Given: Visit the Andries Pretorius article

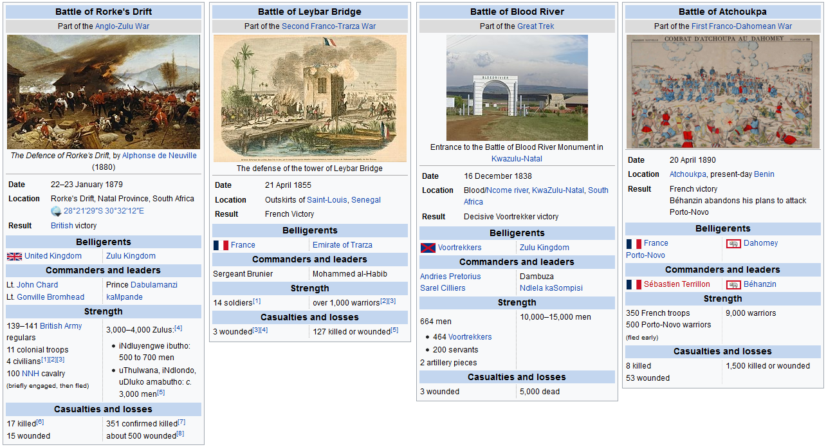Looking at the screenshot, I should (x=450, y=277).
